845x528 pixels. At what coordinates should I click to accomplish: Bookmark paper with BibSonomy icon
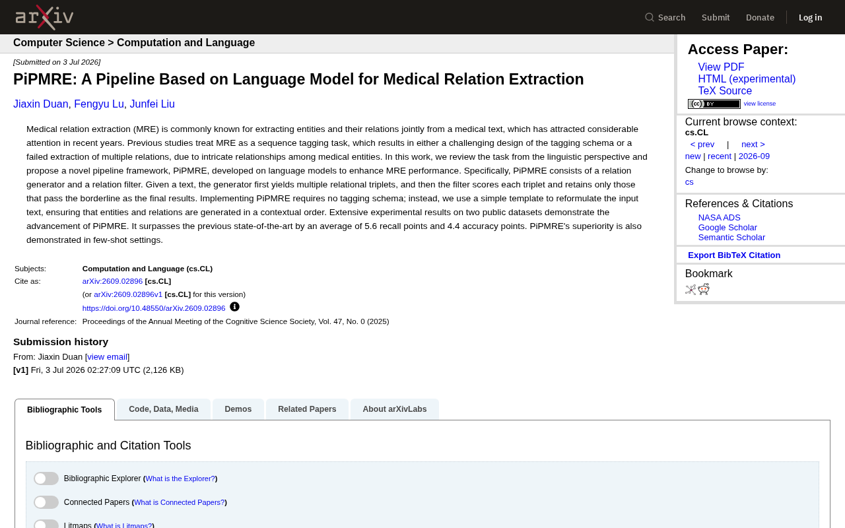tap(691, 289)
